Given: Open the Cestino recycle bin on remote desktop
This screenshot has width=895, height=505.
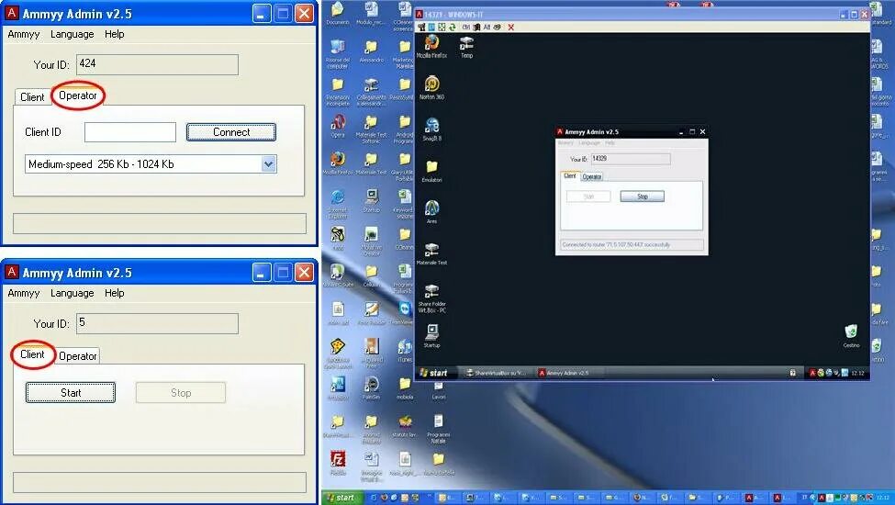Looking at the screenshot, I should [851, 335].
